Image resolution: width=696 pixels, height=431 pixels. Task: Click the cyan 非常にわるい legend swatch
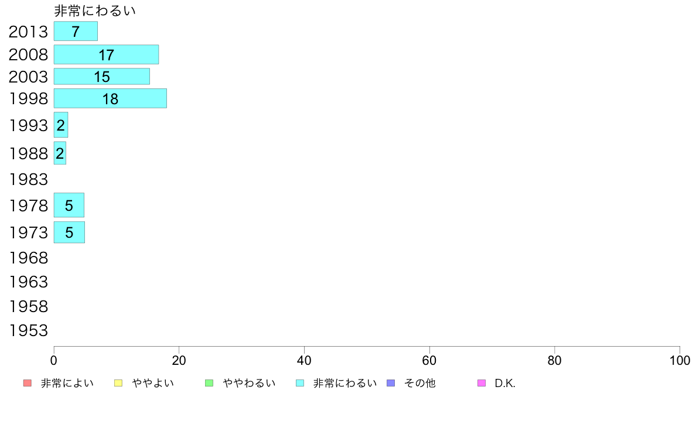[x=299, y=384]
